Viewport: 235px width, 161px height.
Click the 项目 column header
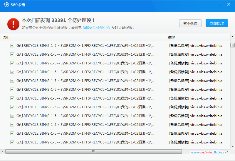click(7, 38)
